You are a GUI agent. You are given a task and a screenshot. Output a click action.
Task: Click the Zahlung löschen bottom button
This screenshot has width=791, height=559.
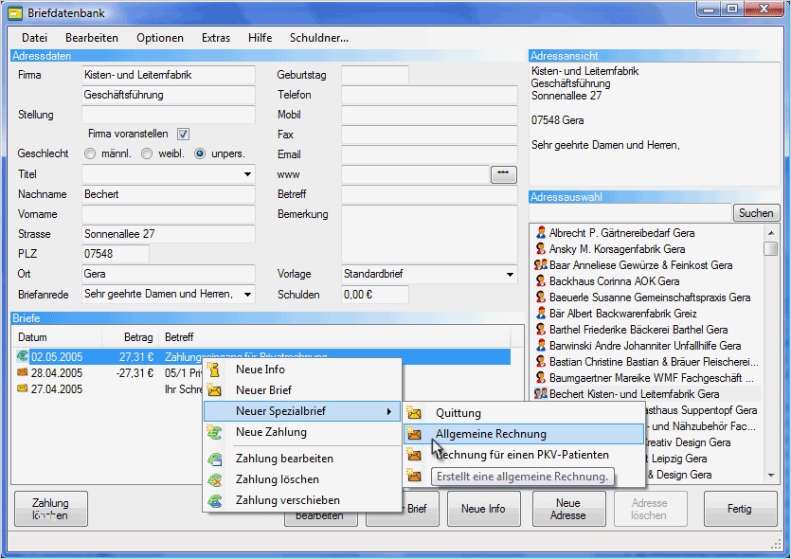(50, 509)
